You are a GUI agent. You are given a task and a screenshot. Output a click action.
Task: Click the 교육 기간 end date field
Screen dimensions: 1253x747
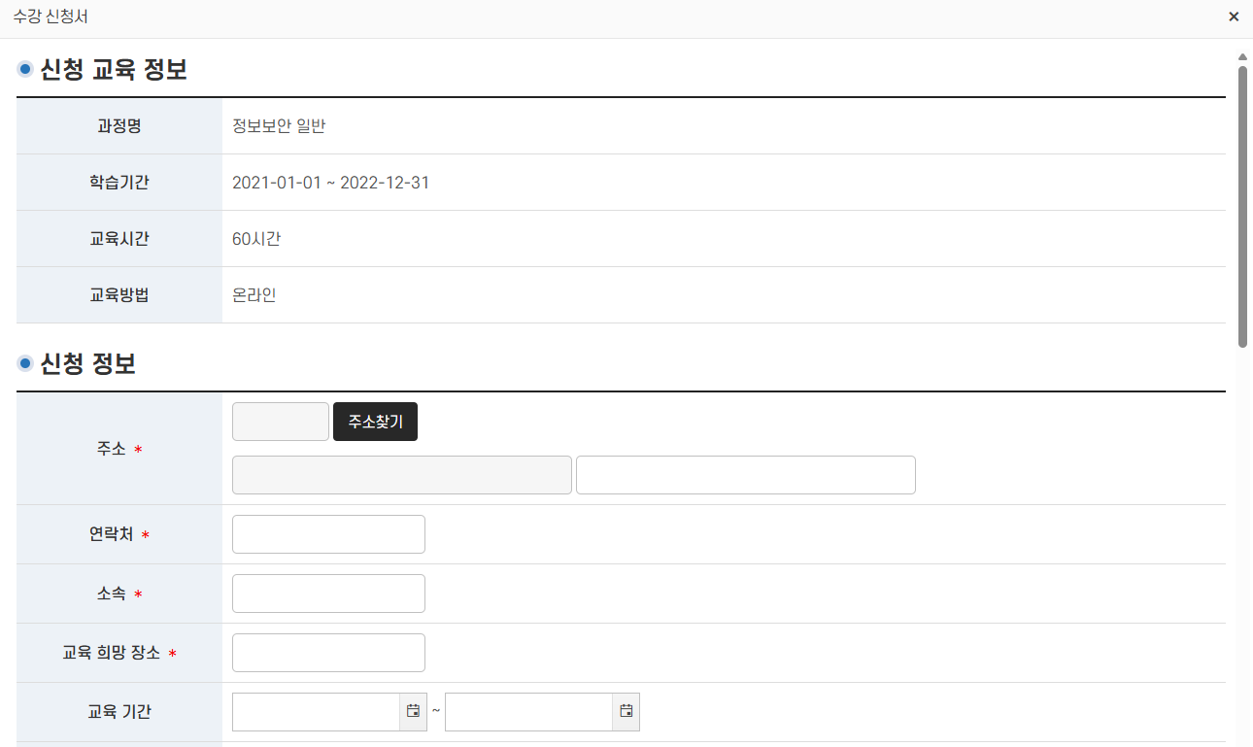[x=528, y=711]
